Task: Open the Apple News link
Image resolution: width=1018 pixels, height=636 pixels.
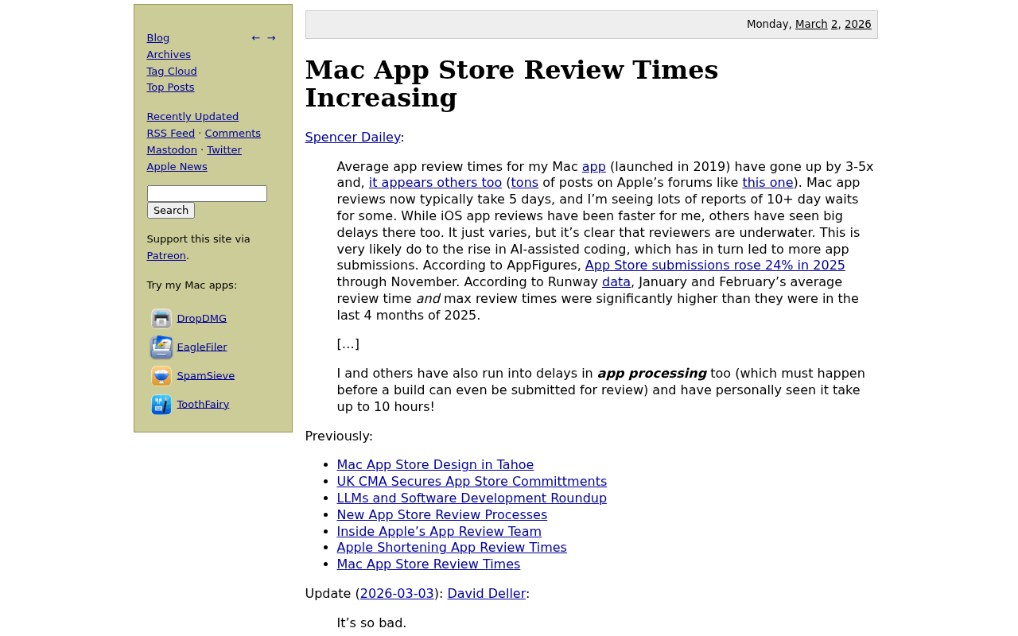Action: (x=177, y=167)
